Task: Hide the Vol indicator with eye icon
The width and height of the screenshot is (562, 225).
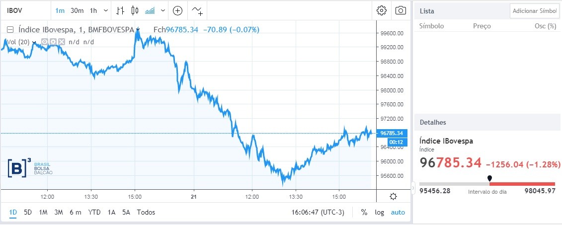Action: point(45,42)
